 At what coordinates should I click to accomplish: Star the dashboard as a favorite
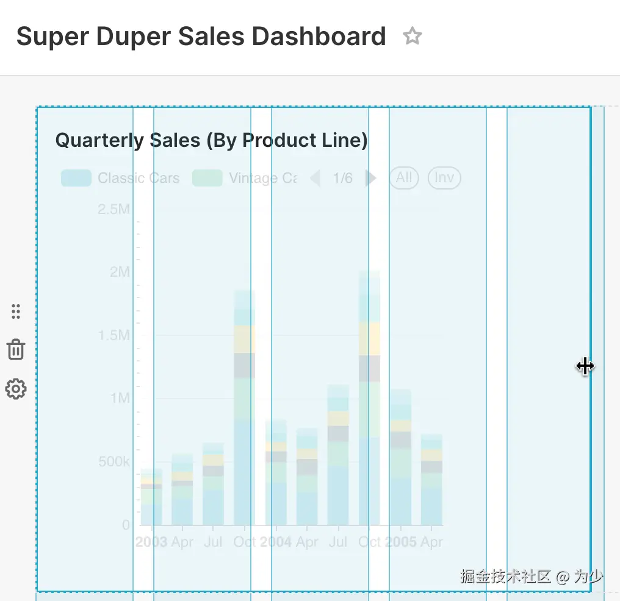(x=413, y=37)
